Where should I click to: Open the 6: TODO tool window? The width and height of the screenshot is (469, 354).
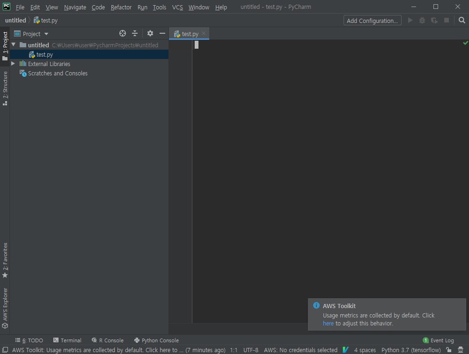point(29,340)
